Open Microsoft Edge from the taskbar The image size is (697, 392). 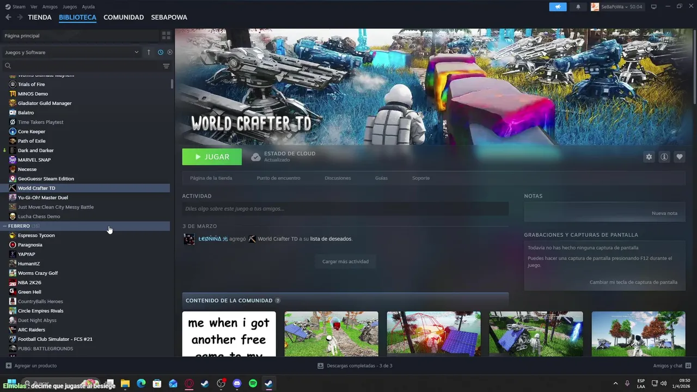(141, 383)
